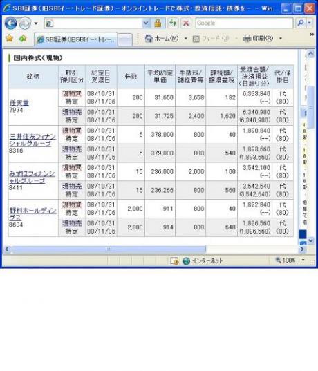Print the page using 印刷 button
318x371 pixels.
pos(258,38)
